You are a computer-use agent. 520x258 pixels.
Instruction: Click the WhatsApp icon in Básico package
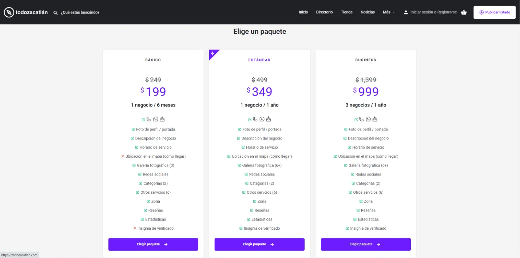pos(156,119)
